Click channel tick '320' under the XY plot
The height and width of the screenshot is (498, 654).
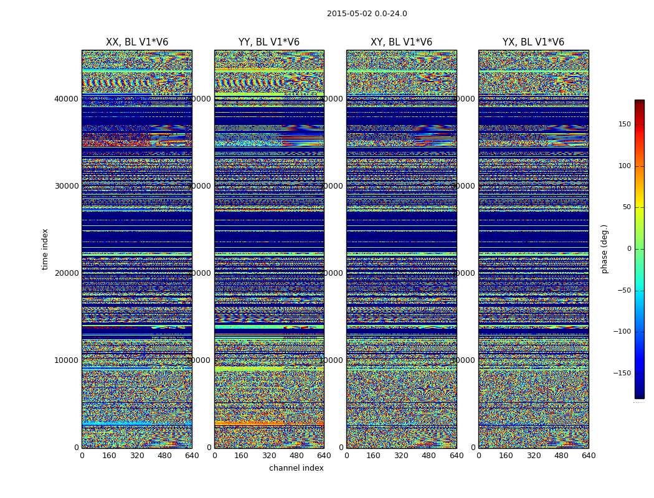coord(401,456)
